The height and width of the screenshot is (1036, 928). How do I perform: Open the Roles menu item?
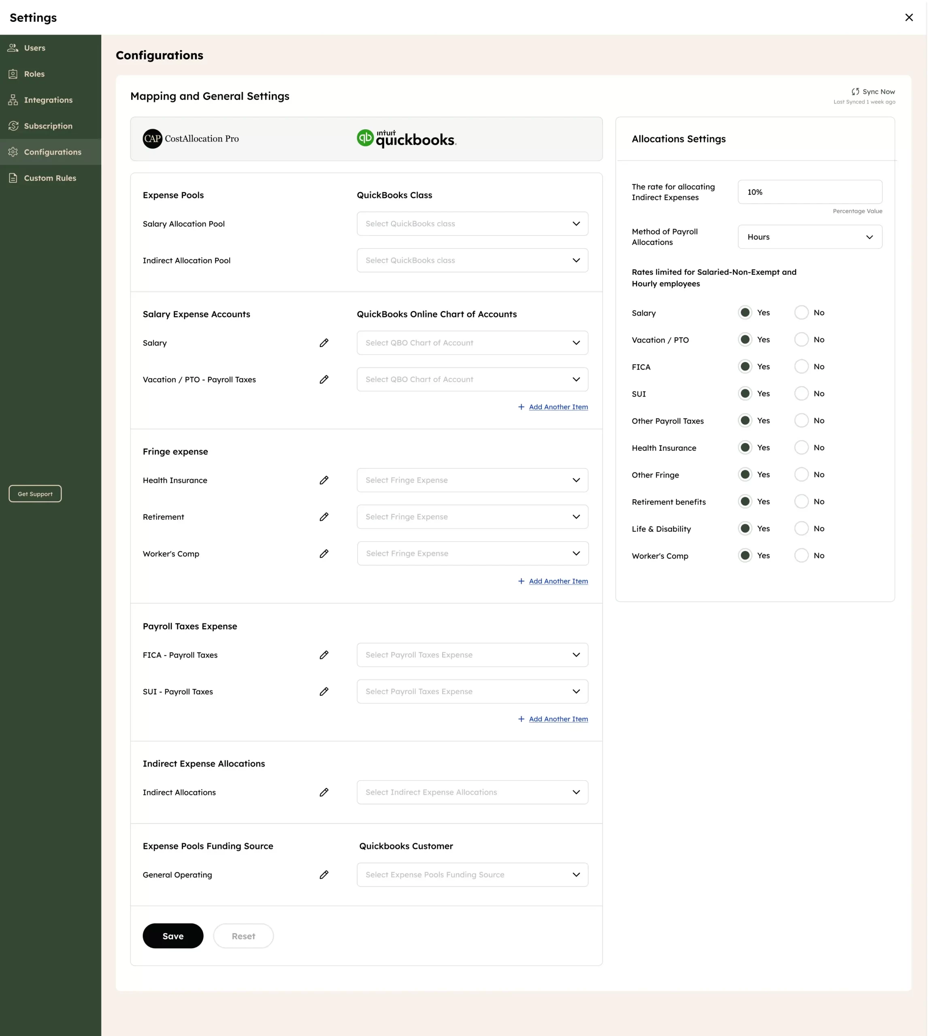[x=51, y=74]
